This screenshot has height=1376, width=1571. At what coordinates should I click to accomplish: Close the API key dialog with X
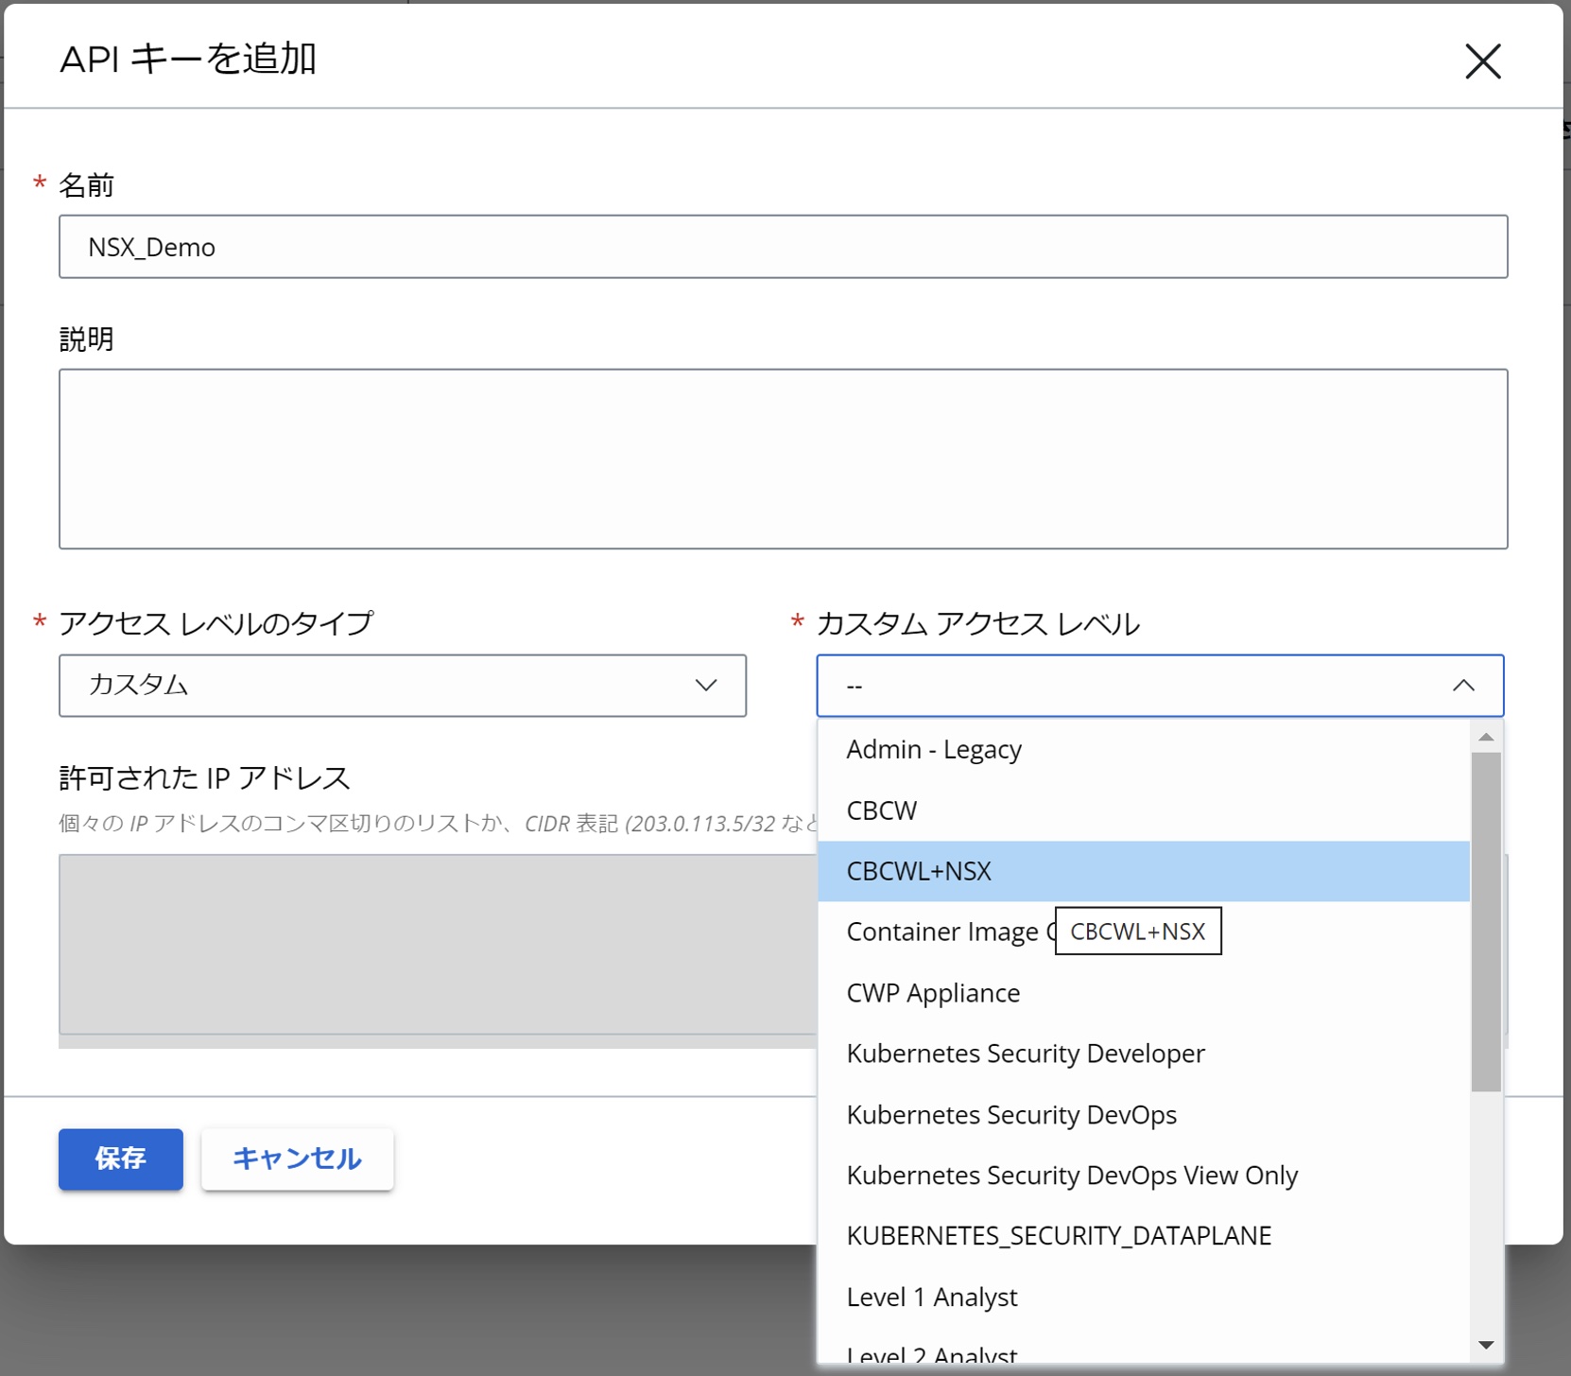(x=1482, y=62)
